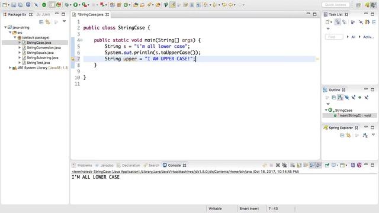379x213 pixels.
Task: Collapse the java-string project node
Action: tap(5, 27)
